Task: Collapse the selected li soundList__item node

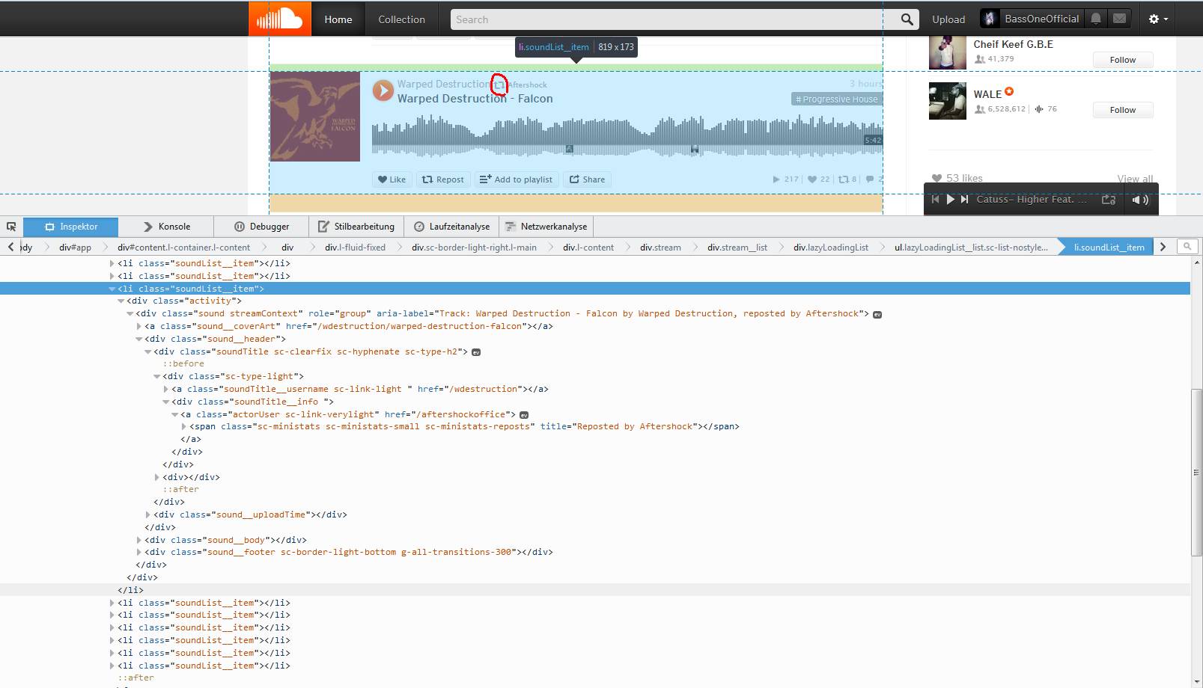Action: [x=112, y=289]
